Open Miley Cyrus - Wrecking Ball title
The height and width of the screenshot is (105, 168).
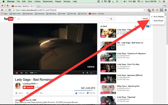click(128, 86)
